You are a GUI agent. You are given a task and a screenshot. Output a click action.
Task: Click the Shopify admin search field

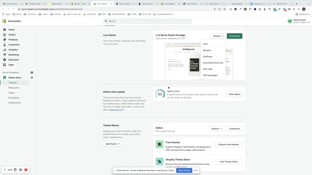pyautogui.click(x=147, y=21)
